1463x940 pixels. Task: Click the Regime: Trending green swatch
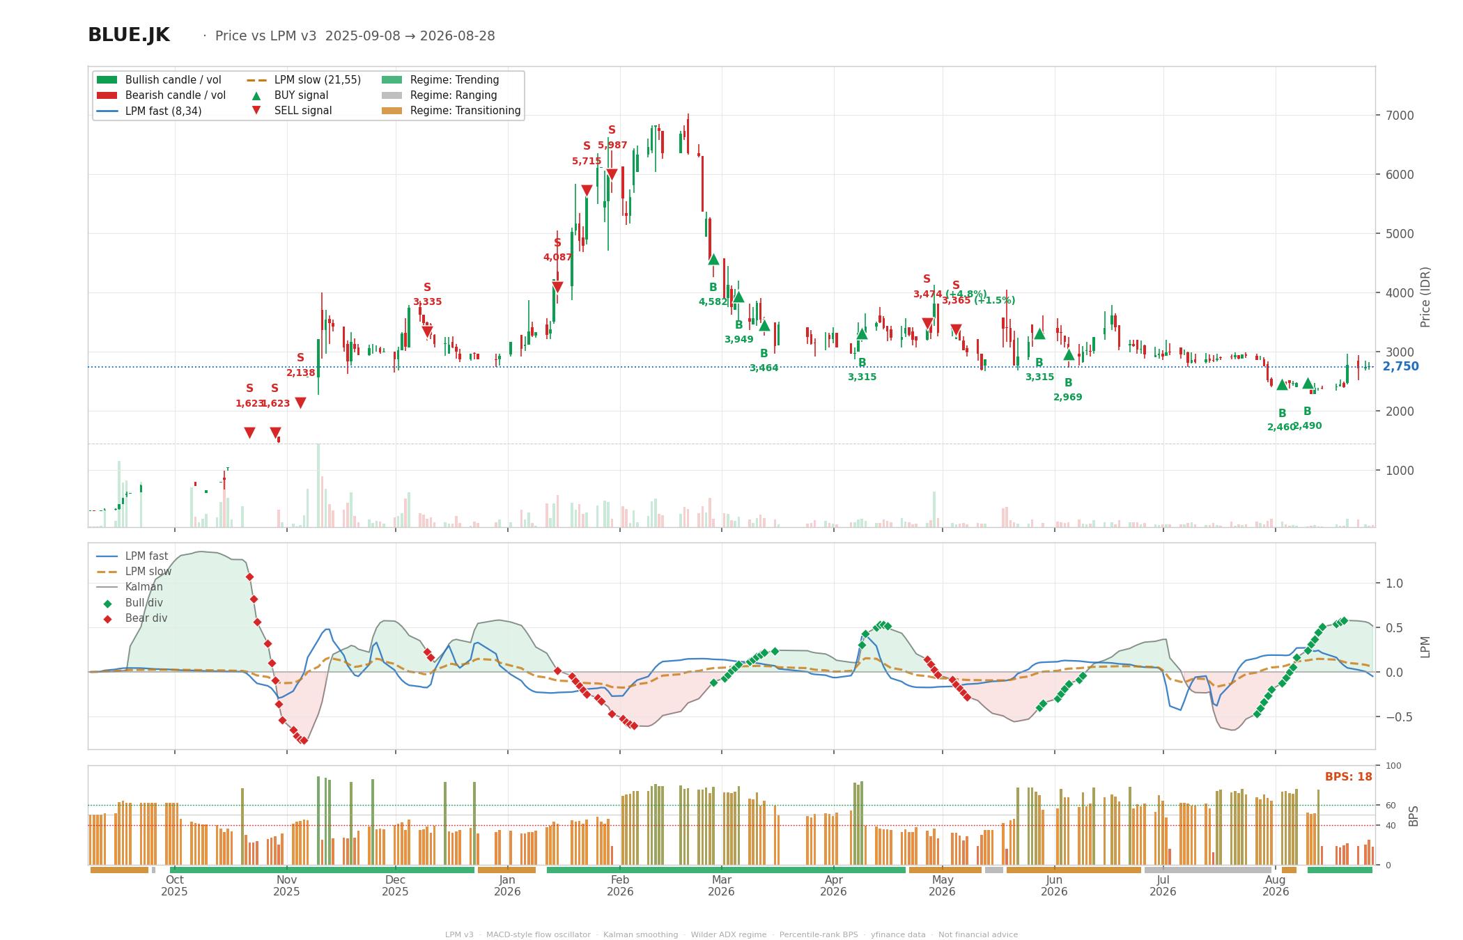click(392, 80)
